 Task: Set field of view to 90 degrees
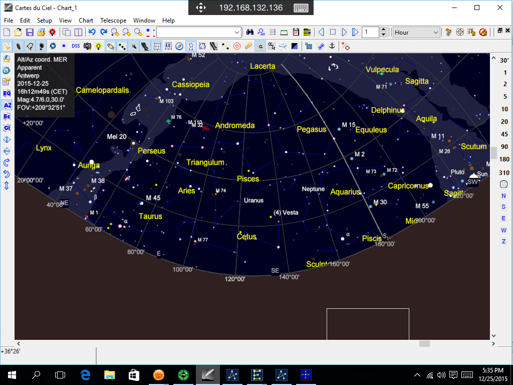pyautogui.click(x=504, y=147)
